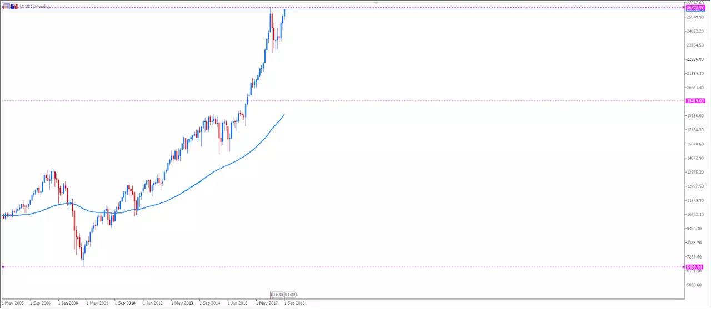Click the 10582.10 price scale value
Screen dimensions: 711x309
tap(695, 215)
